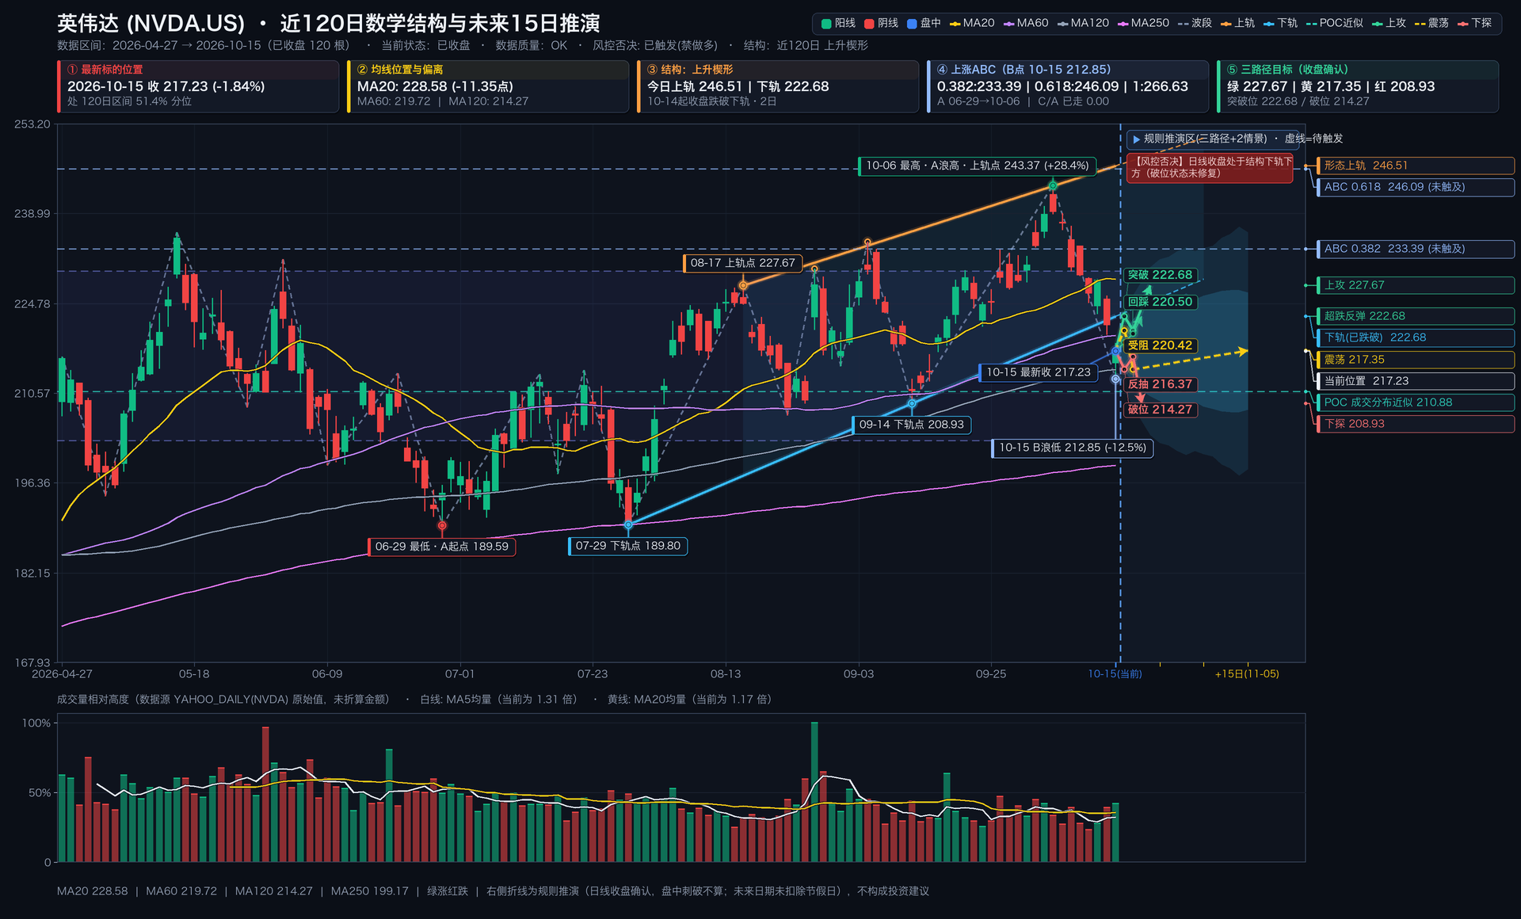The image size is (1521, 919).
Task: Click the 回踩 220.50 projection tag
Action: pos(1160,302)
